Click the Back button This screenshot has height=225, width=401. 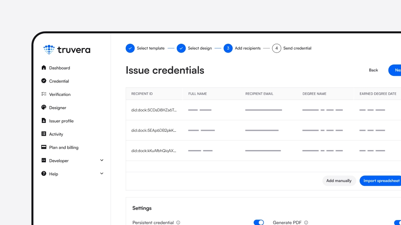(x=373, y=70)
